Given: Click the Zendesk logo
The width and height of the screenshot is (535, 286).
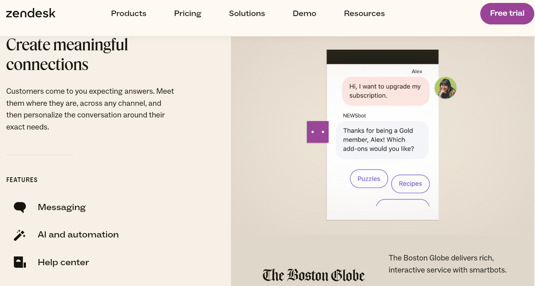Looking at the screenshot, I should [31, 13].
